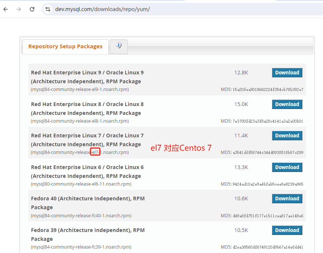Click the MD5 hash starting with a3541dff
The width and height of the screenshot is (323, 253).
click(x=268, y=153)
